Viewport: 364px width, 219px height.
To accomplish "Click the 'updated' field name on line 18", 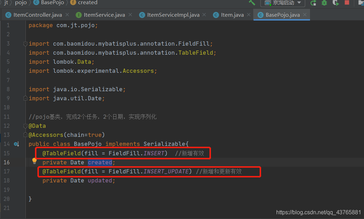I will coord(100,180).
